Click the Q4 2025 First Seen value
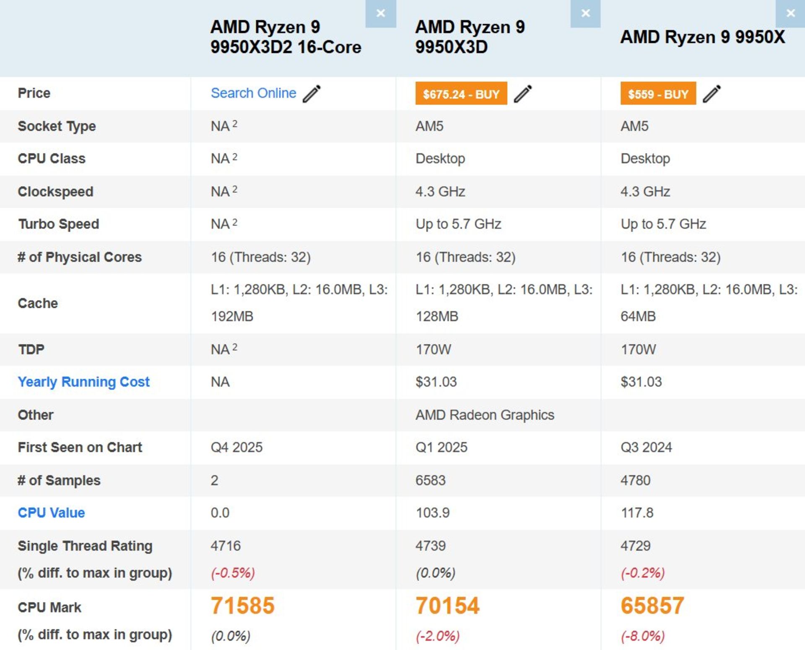 pos(236,447)
